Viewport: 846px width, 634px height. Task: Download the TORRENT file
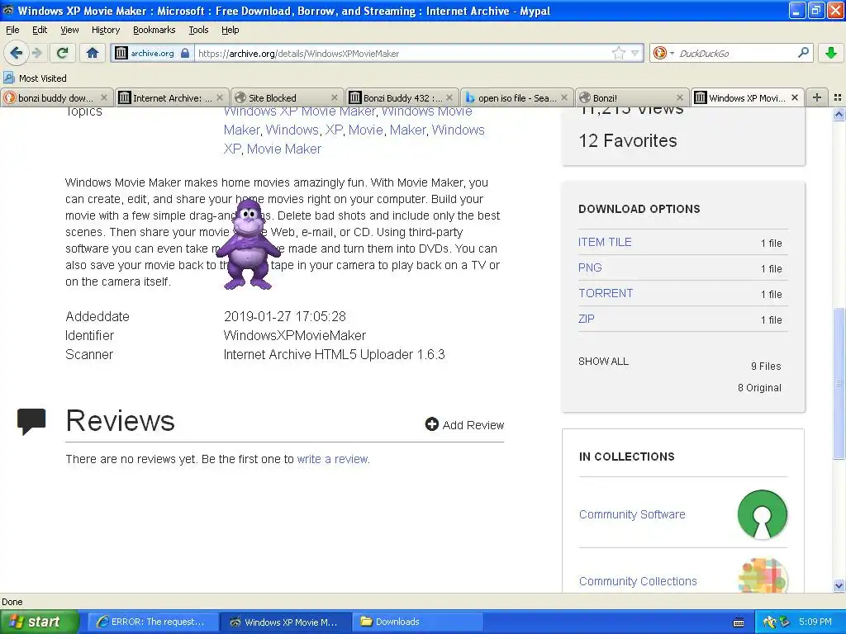pyautogui.click(x=606, y=293)
